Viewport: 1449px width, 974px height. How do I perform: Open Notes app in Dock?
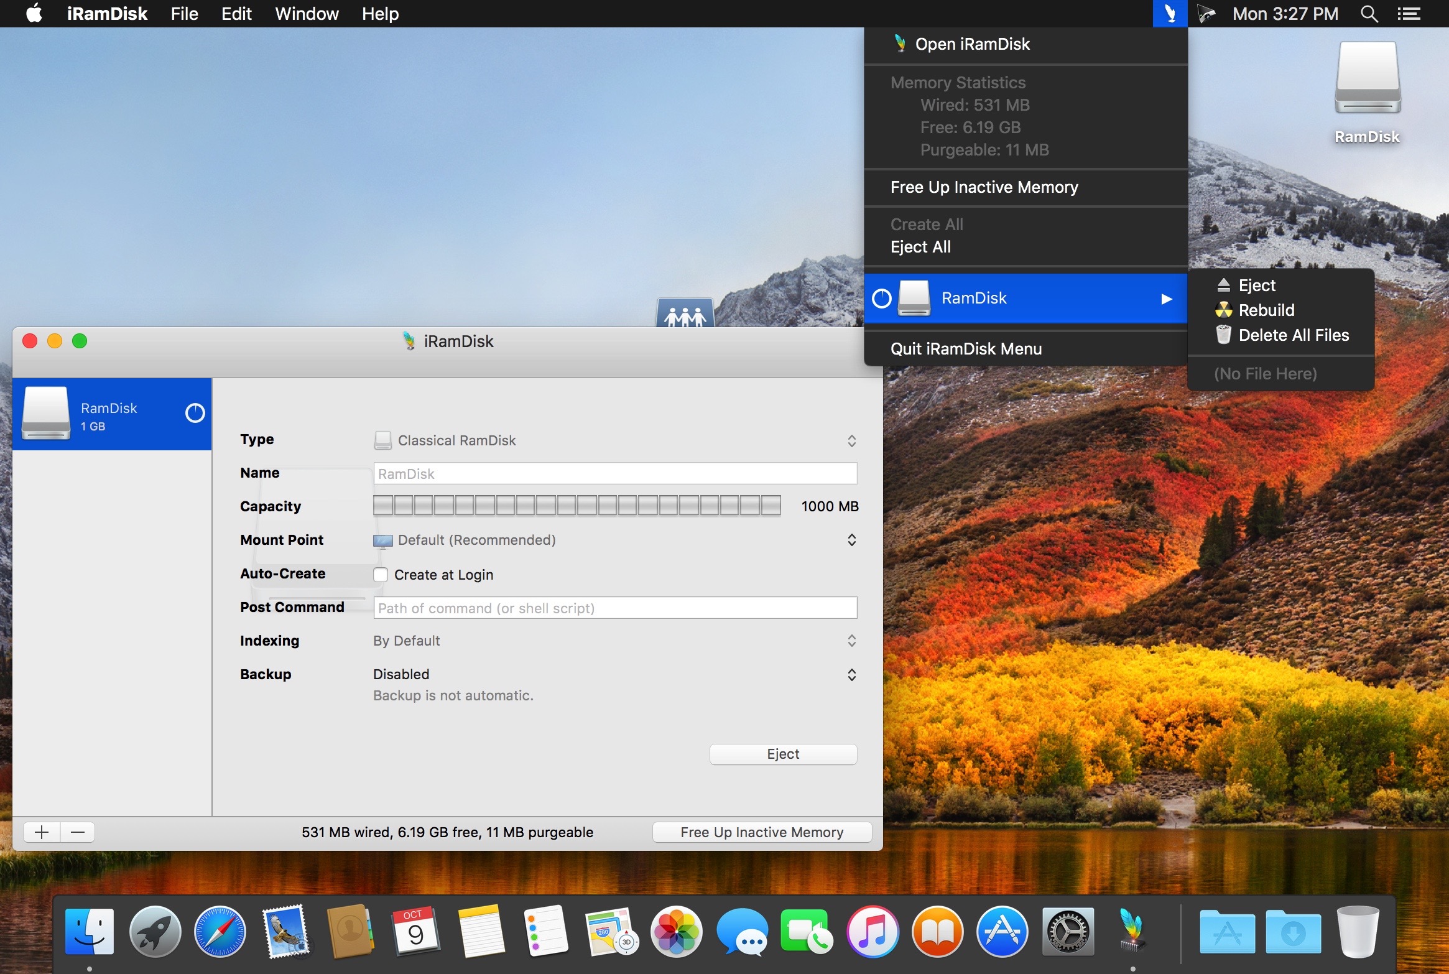point(481,931)
